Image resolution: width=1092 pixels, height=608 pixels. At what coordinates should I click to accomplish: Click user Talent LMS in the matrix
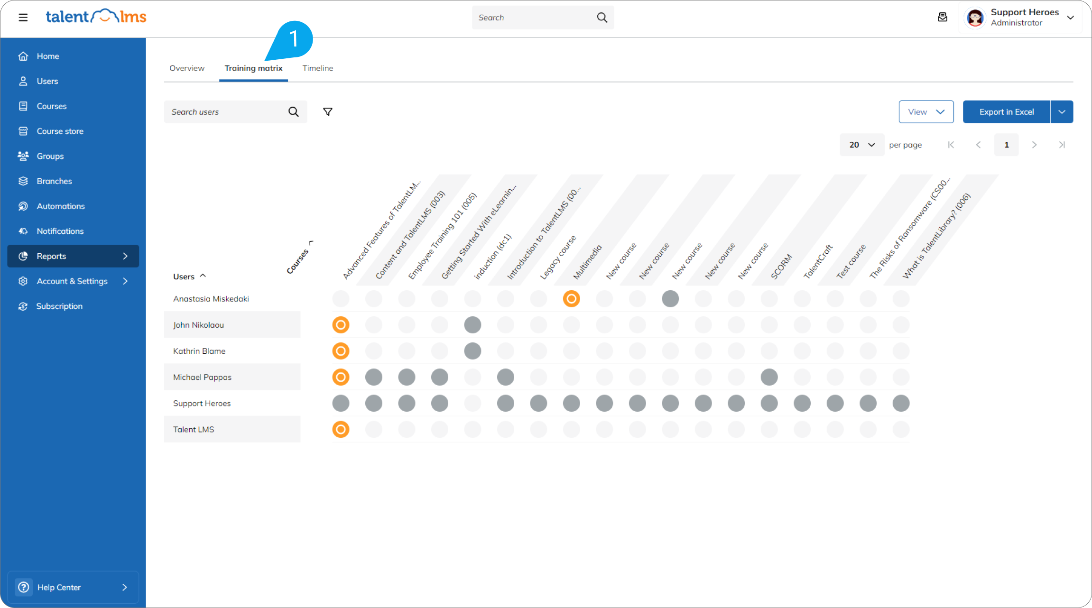coord(194,429)
